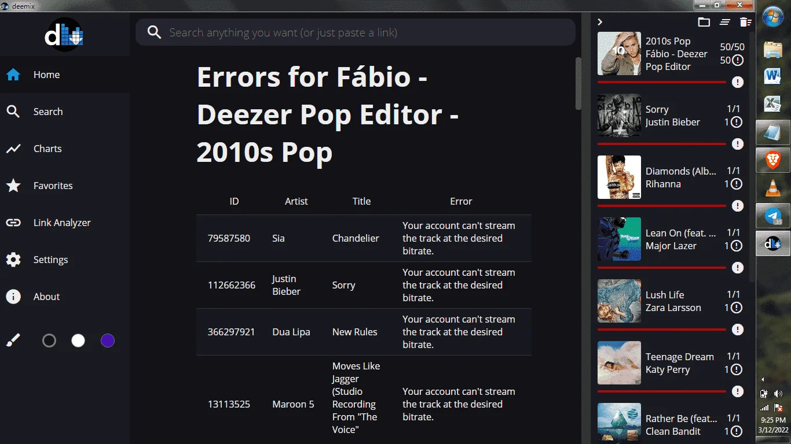Open the Home page via house icon
The height and width of the screenshot is (444, 791).
[x=13, y=75]
